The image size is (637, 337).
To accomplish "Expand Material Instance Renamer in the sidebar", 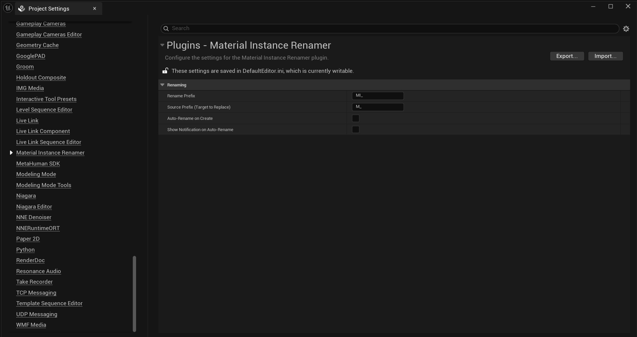I will pyautogui.click(x=11, y=153).
